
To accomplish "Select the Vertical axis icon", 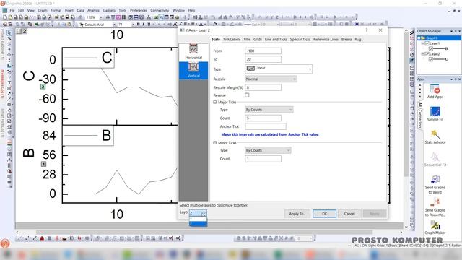I will coord(193,67).
